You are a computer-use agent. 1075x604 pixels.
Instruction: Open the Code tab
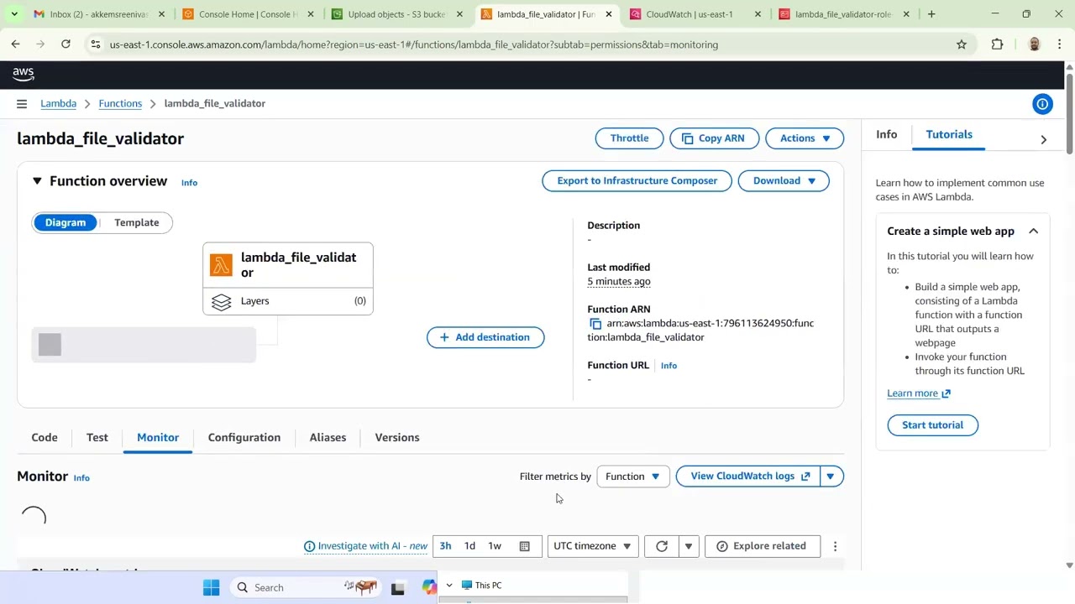click(x=45, y=438)
